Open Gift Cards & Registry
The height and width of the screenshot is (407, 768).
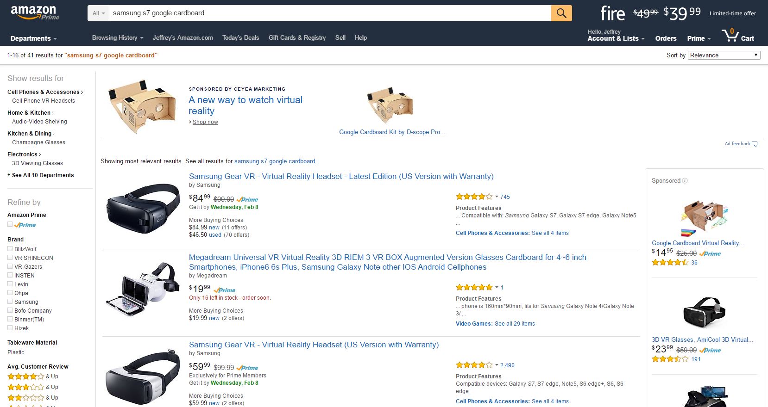coord(297,38)
